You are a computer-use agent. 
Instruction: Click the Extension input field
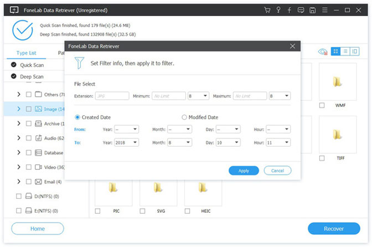112,96
